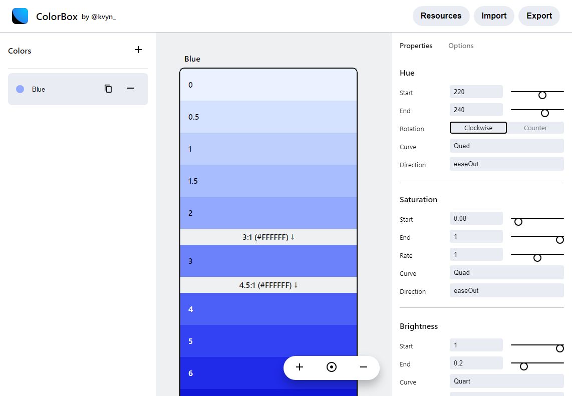Open the Saturation Direction dropdown
This screenshot has height=396, width=572.
tap(507, 291)
